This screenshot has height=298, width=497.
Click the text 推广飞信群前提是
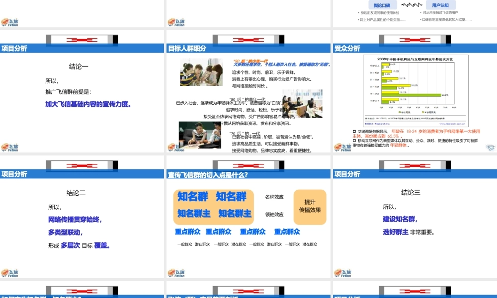(x=68, y=92)
